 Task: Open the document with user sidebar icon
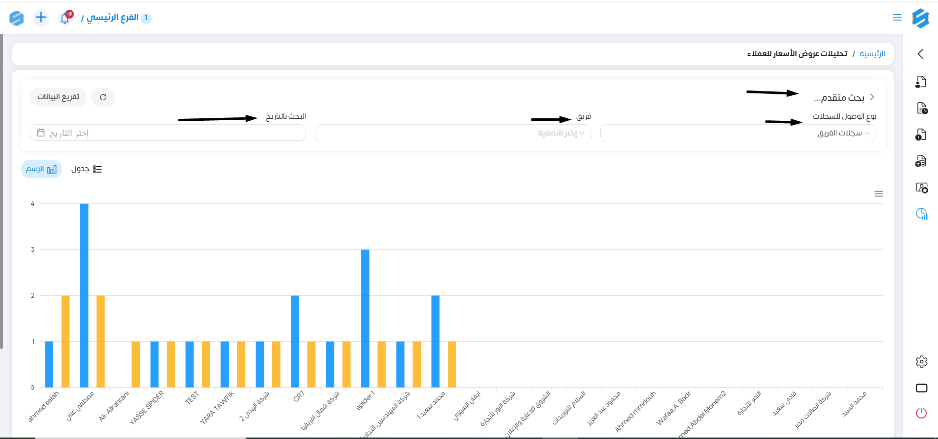pos(921,82)
